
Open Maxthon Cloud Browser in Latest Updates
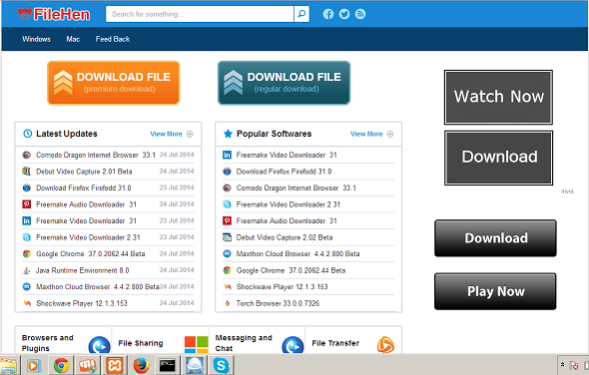pos(98,287)
